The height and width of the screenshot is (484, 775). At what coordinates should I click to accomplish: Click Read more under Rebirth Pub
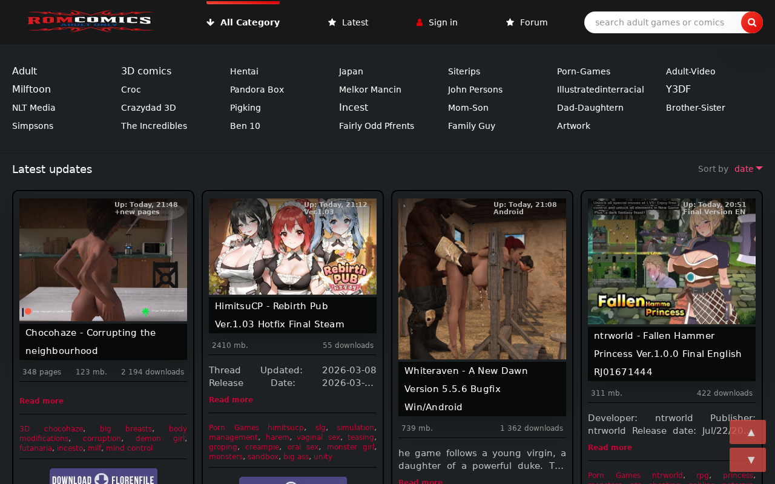pos(231,400)
